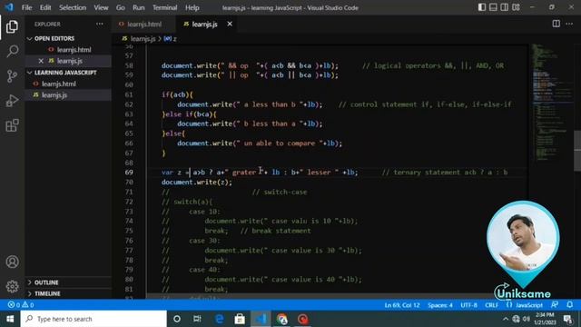Click Ln 69, Col 12 status entry
Screen dimensions: 581x327
tap(402, 305)
